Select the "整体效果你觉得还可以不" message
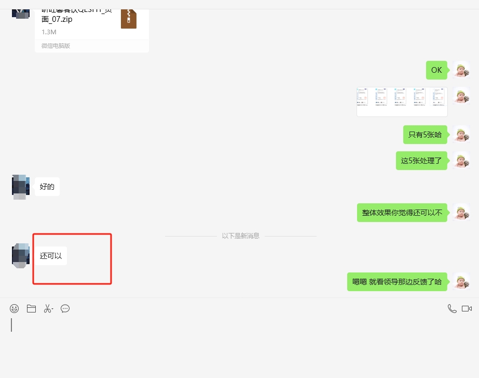This screenshot has height=378, width=479. 402,213
